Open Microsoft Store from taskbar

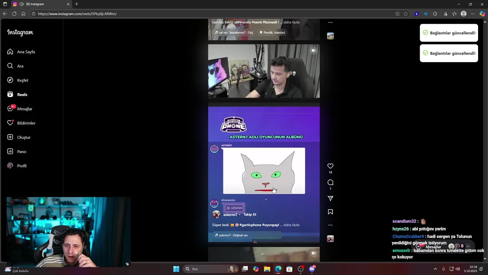click(289, 269)
